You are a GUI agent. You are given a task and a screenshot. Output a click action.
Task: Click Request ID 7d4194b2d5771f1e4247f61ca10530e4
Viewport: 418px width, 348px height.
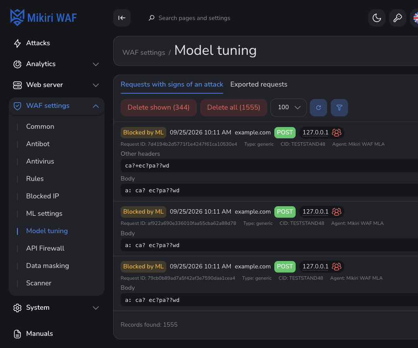click(179, 144)
